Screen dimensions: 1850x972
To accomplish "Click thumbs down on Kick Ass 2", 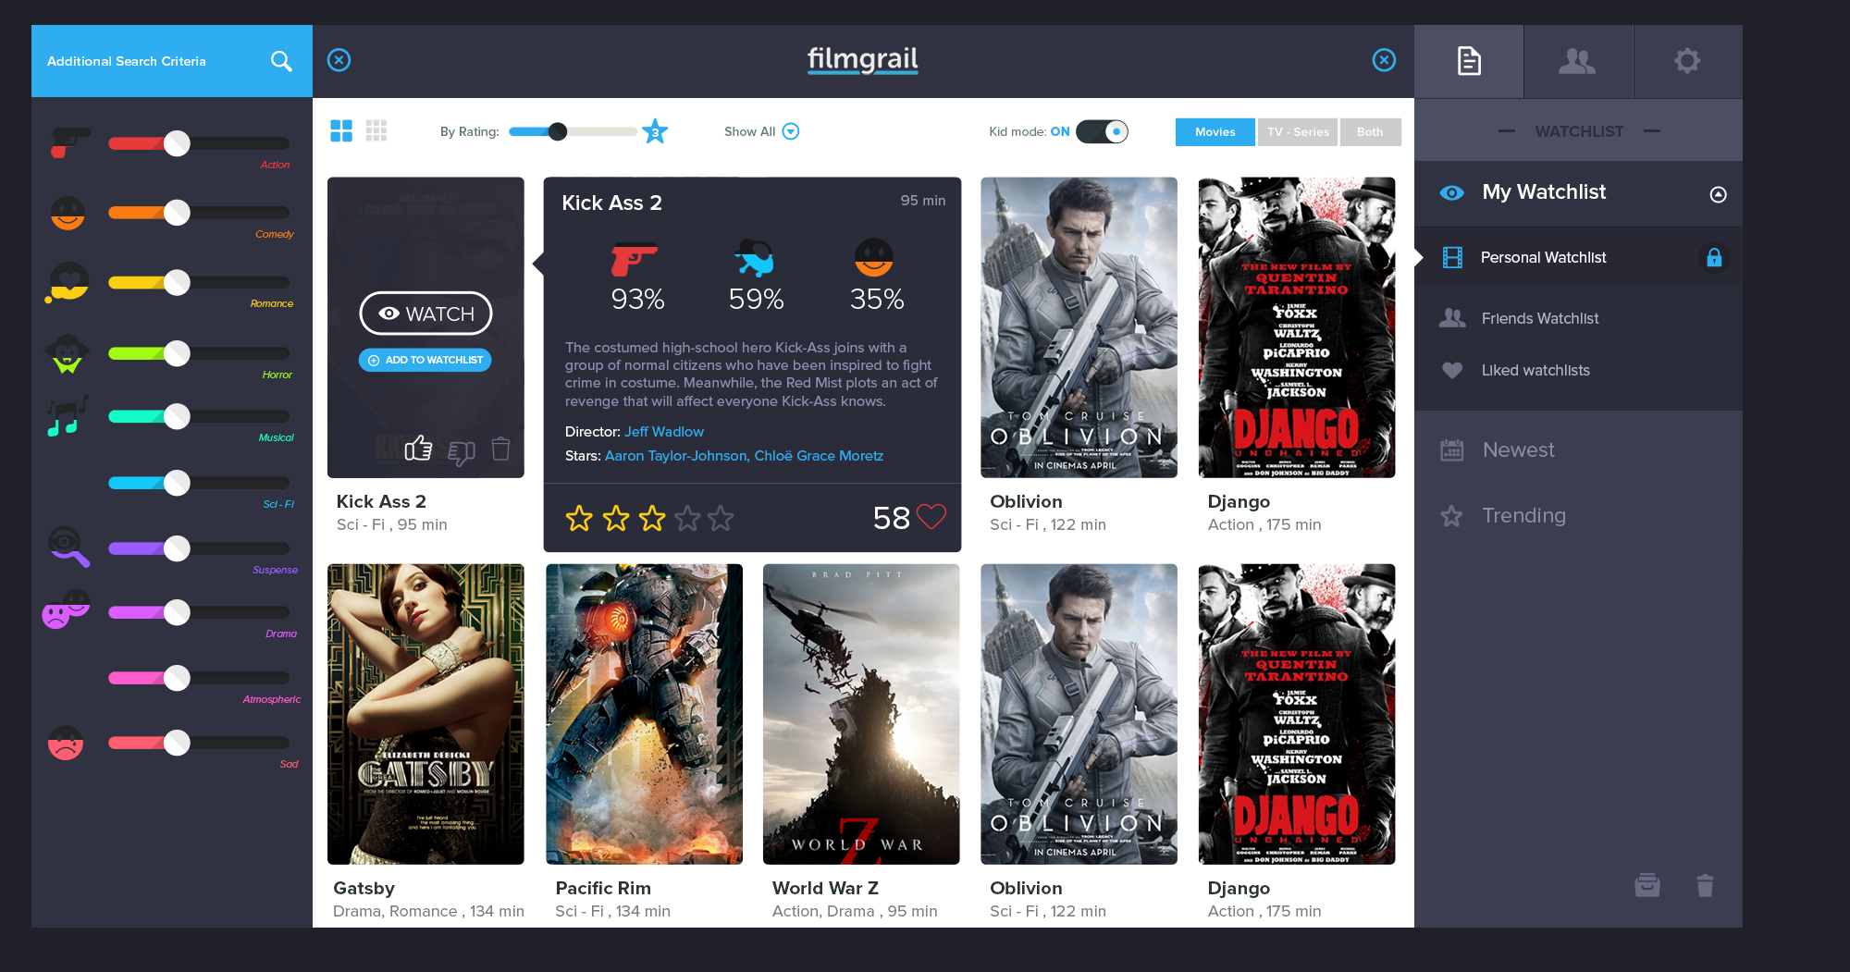I will point(462,451).
